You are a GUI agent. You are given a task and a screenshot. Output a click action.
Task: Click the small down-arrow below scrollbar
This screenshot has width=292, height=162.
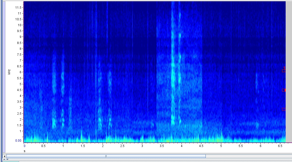click(x=7, y=159)
